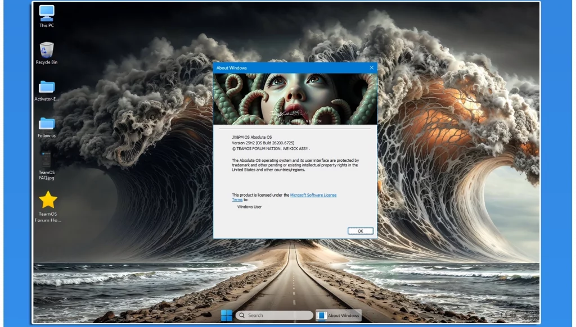The height and width of the screenshot is (327, 576).
Task: Select the Recycle Bin icon
Action: [x=47, y=51]
